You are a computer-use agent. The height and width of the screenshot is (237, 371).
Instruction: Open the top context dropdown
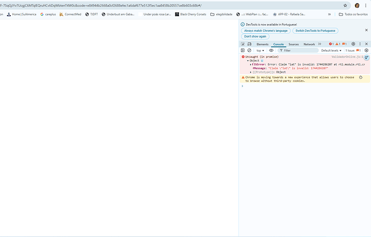point(260,51)
